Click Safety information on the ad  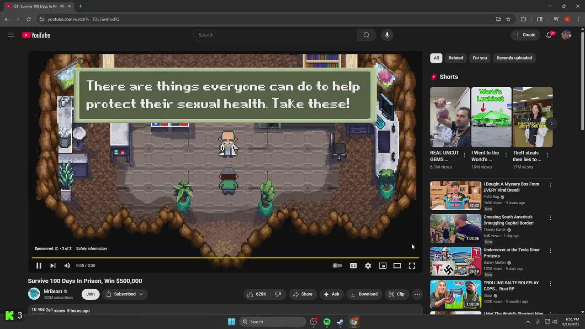coord(91,249)
